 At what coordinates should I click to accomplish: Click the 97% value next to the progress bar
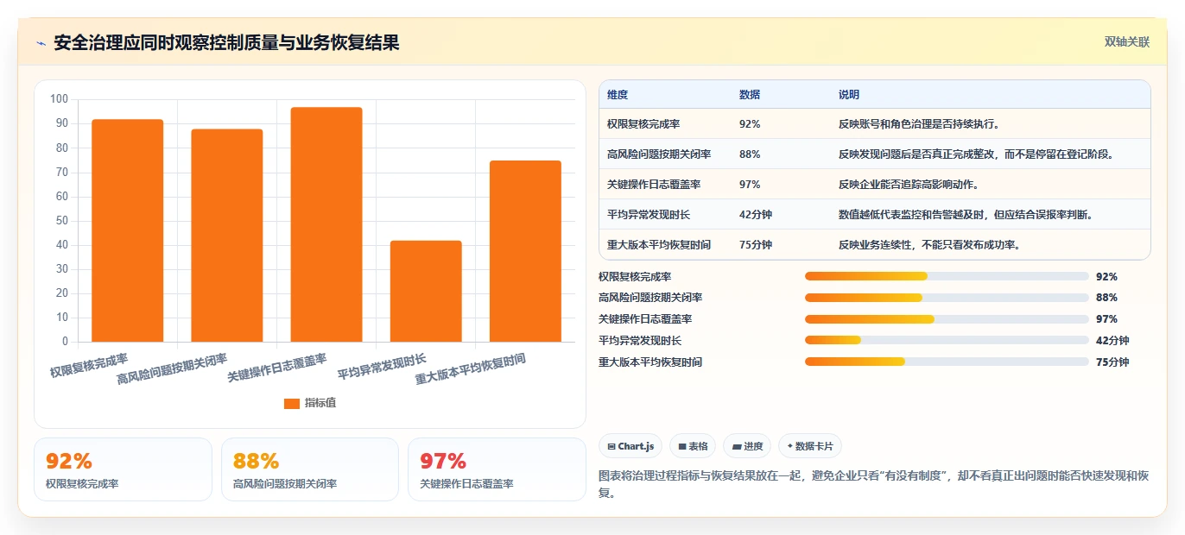[1106, 319]
